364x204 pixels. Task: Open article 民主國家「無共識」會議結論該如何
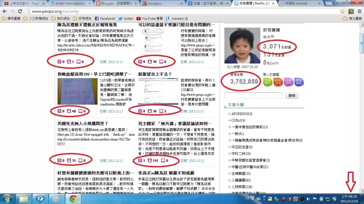click(x=175, y=123)
